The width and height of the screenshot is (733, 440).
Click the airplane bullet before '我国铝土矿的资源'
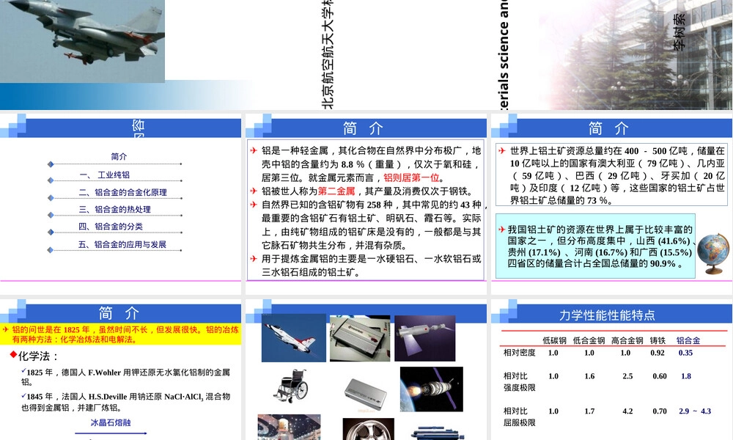(501, 230)
